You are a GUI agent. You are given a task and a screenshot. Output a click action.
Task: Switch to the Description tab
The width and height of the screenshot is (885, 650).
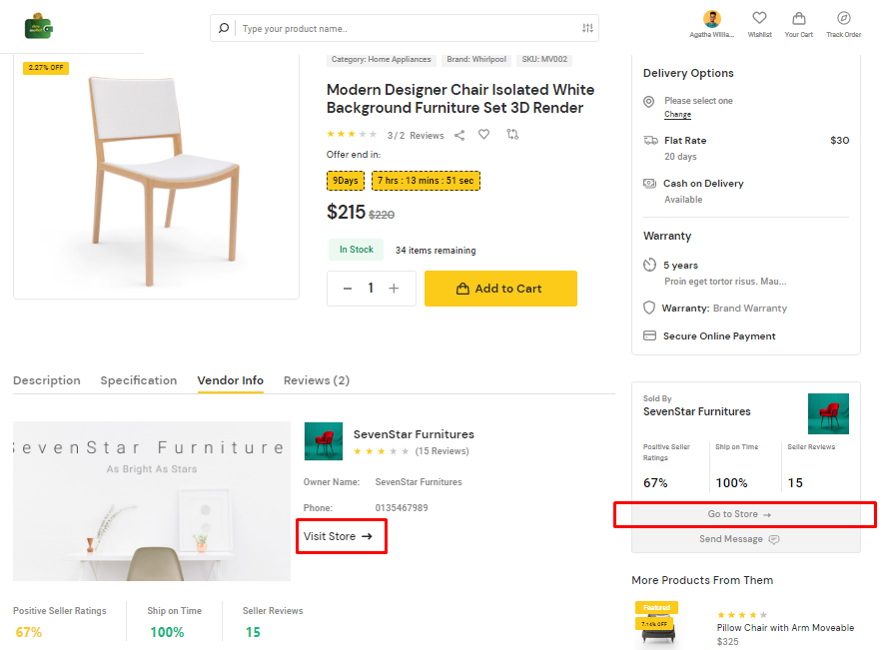coord(47,380)
